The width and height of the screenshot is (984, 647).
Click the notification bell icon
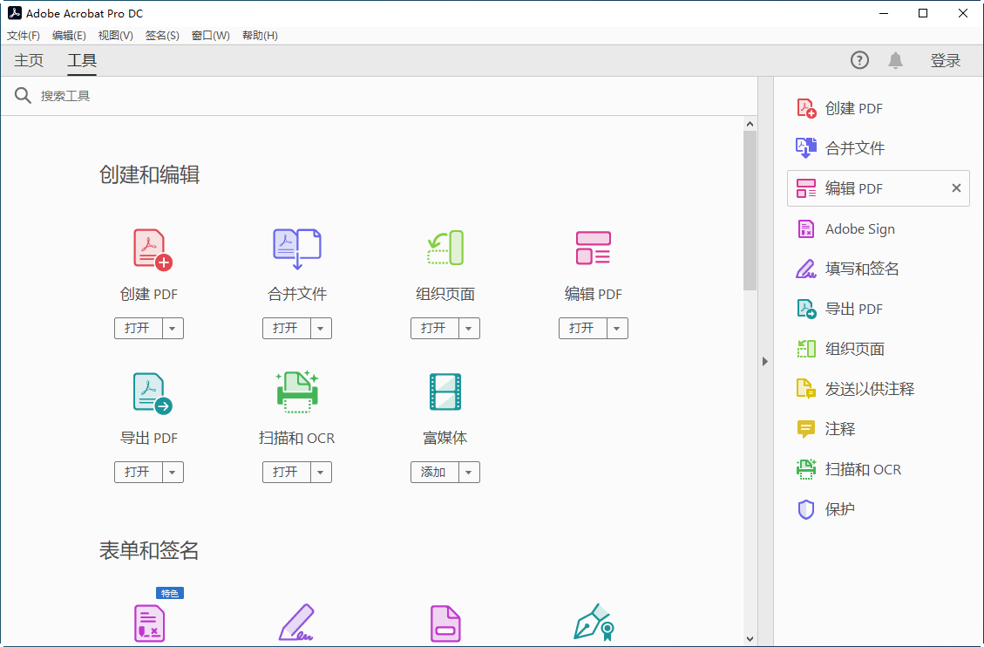[x=895, y=60]
